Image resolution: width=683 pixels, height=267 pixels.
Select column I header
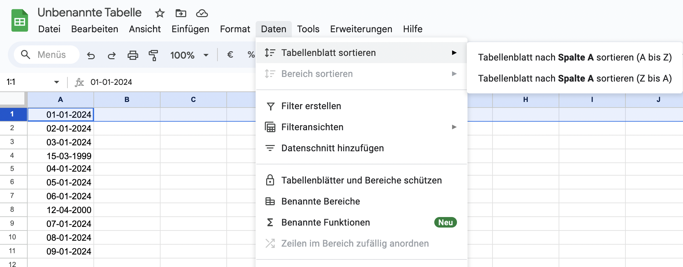tap(592, 100)
